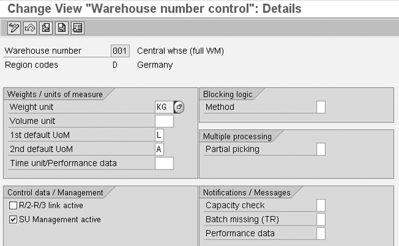Click the Blocking logic Method field
Screen dimensions: 399x246
[321, 107]
